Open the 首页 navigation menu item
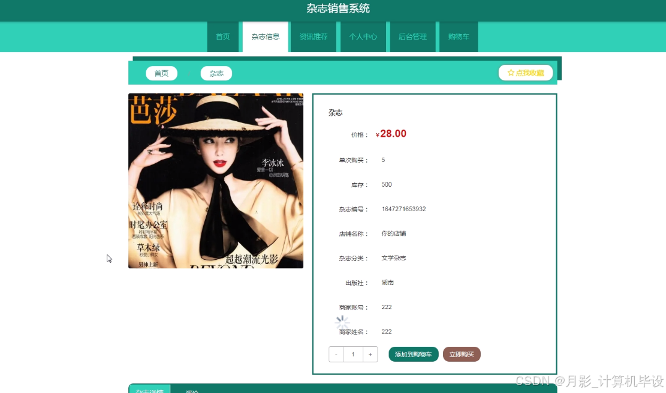Screen dimensions: 666x393 [222, 37]
